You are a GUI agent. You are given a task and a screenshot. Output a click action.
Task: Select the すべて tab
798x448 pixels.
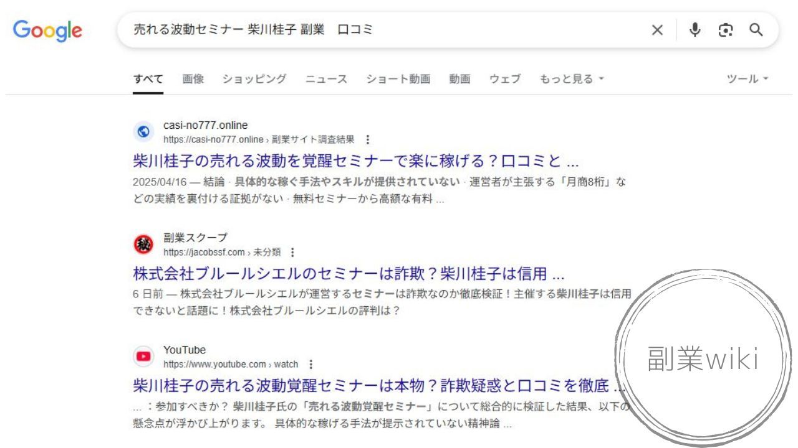148,79
